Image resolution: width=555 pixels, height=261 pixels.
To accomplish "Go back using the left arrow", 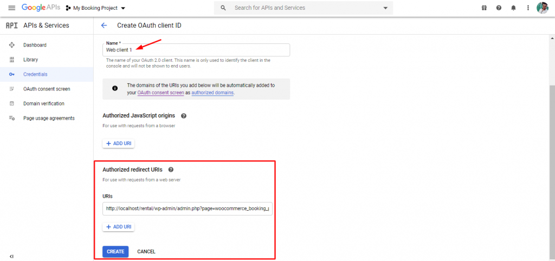I will click(104, 25).
